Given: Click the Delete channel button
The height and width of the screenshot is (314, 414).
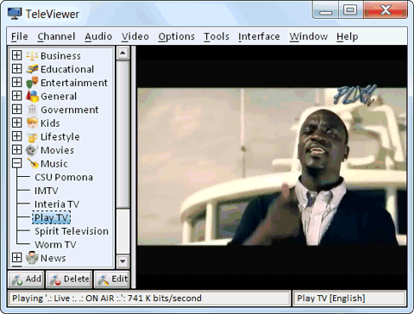Looking at the screenshot, I should 69,279.
